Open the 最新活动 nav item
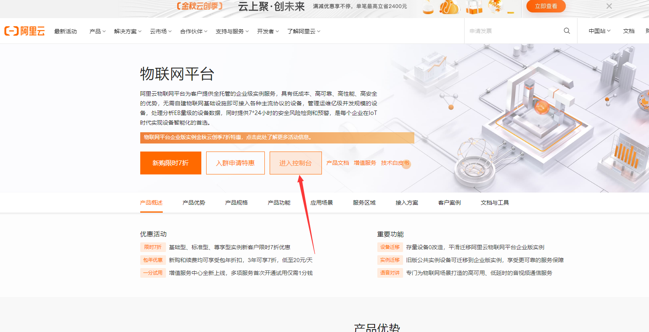 [66, 31]
